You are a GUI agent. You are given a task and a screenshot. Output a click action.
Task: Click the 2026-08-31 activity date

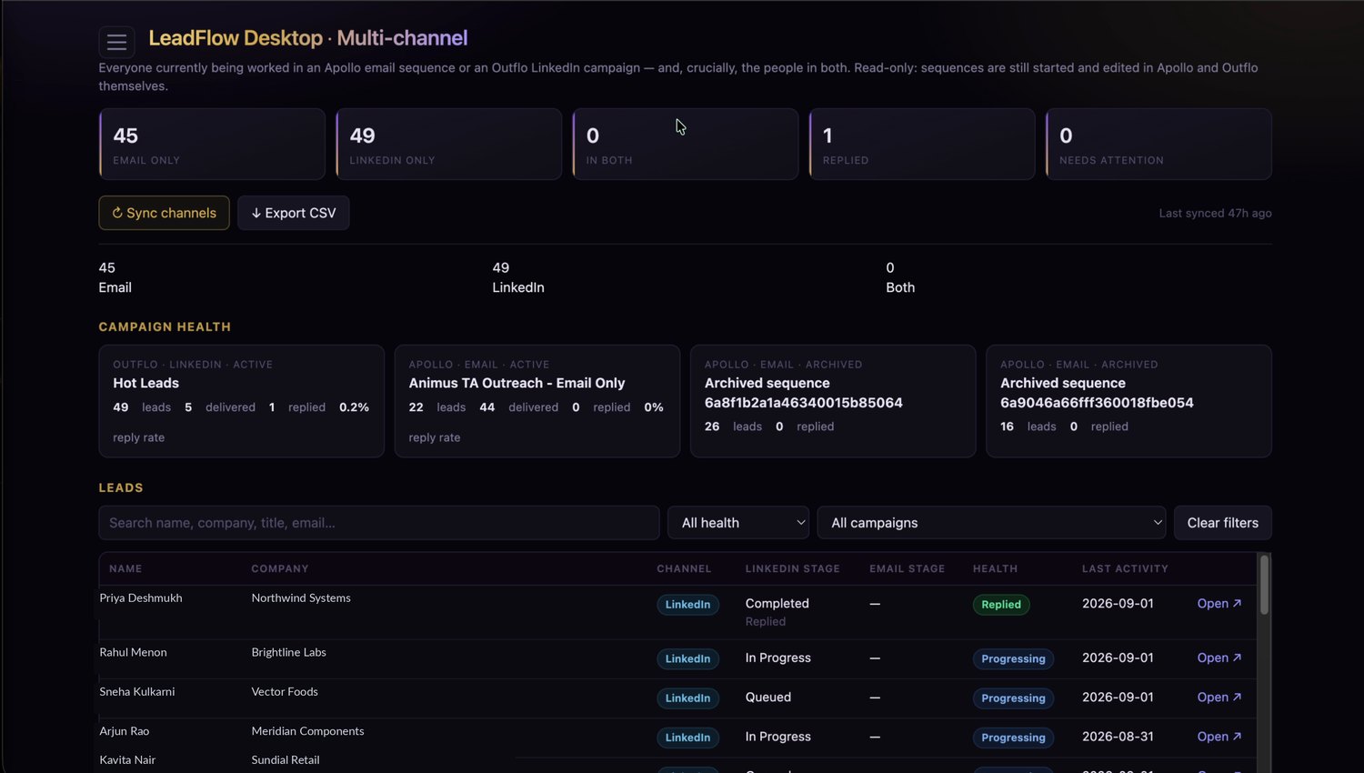click(1118, 737)
